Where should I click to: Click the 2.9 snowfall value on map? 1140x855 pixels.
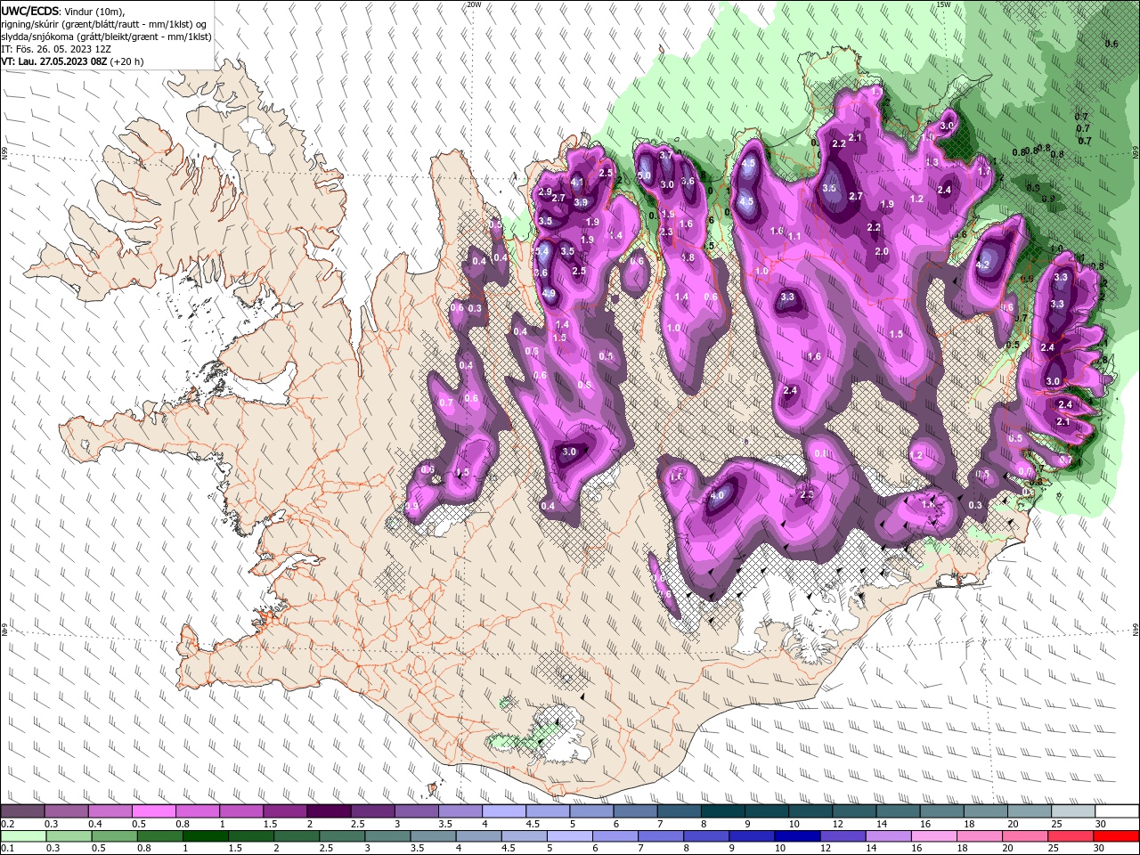tap(546, 191)
